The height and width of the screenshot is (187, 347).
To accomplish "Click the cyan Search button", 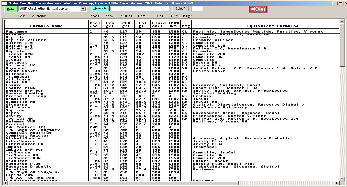I will pos(99,8).
